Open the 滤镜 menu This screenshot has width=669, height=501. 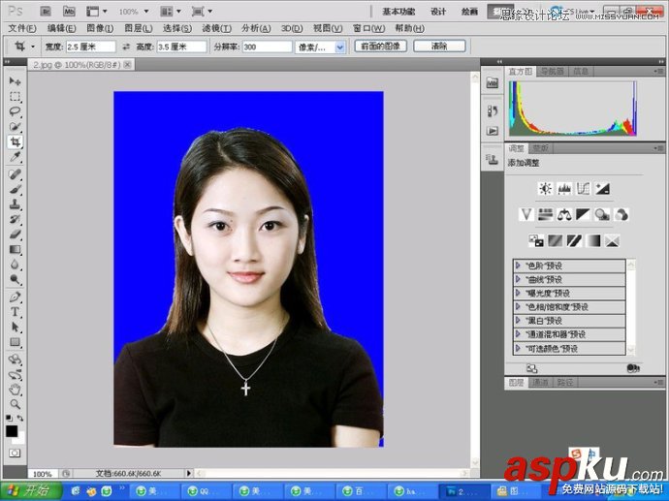[x=217, y=28]
